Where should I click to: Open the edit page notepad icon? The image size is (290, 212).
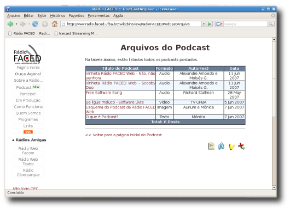point(211,146)
